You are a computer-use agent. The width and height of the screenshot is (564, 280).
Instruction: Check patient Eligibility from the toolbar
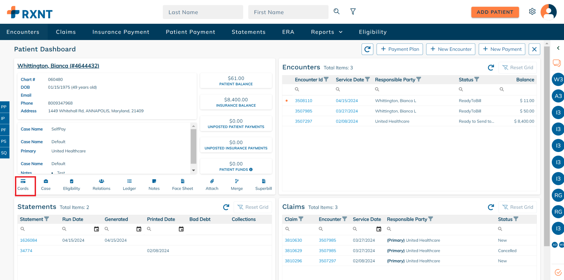coord(71,185)
